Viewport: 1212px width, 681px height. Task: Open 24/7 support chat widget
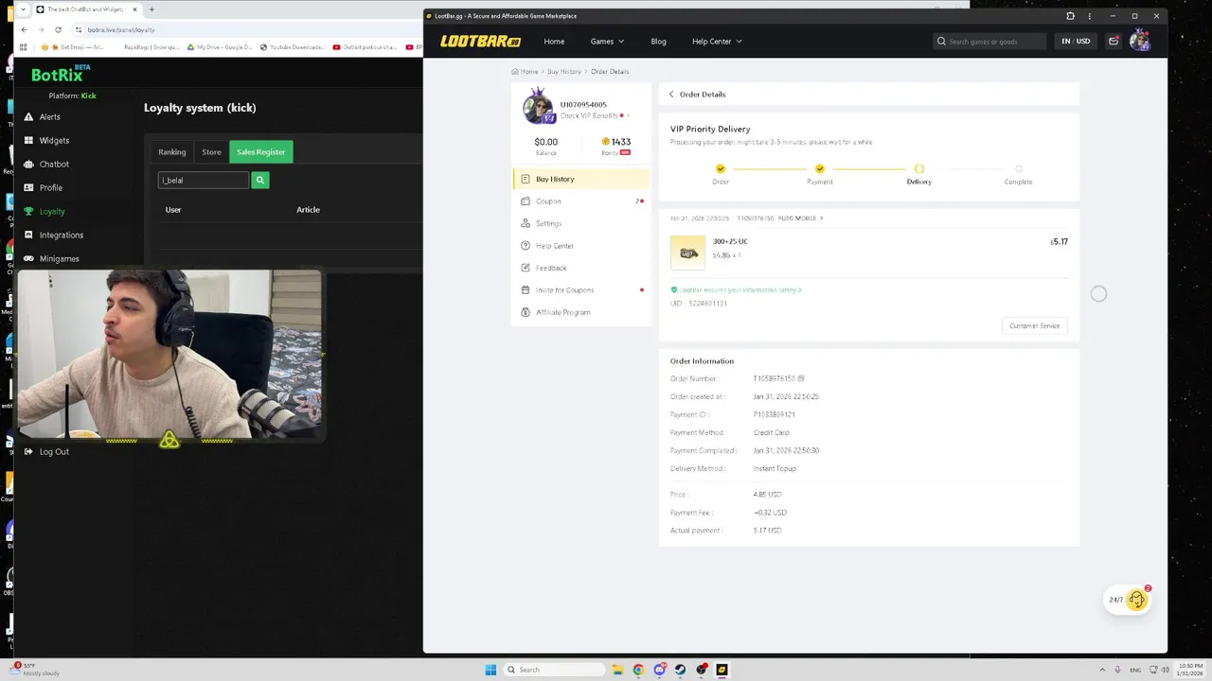click(1128, 600)
